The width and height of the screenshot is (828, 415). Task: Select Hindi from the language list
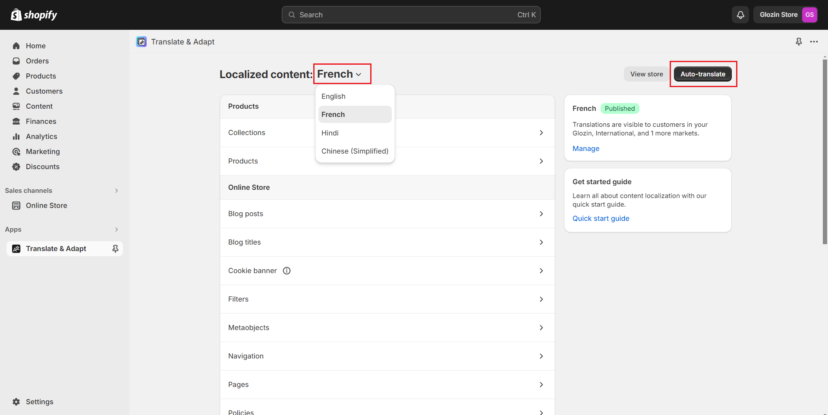[330, 133]
